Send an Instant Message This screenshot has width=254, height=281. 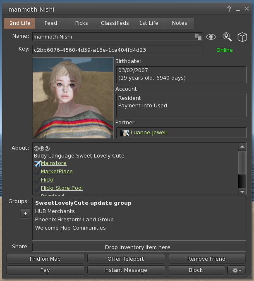tap(126, 270)
